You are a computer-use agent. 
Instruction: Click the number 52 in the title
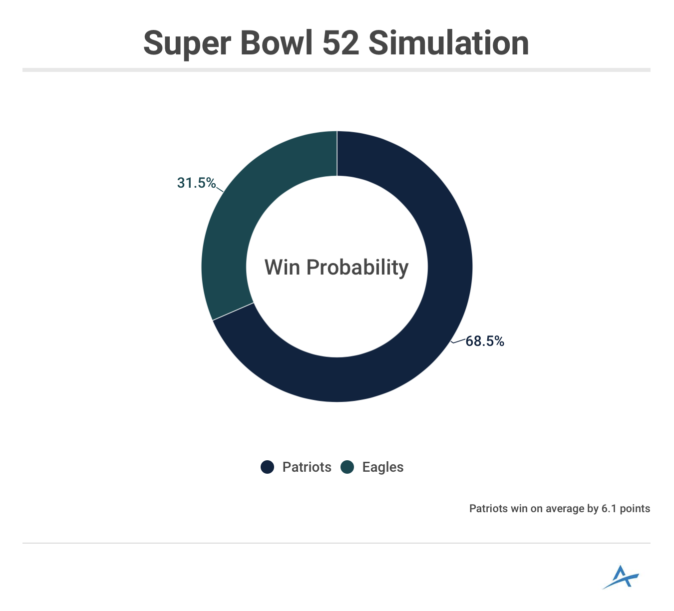[340, 43]
